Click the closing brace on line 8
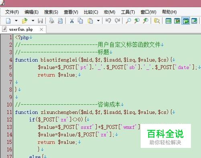The width and height of the screenshot is (201, 158). point(16,89)
